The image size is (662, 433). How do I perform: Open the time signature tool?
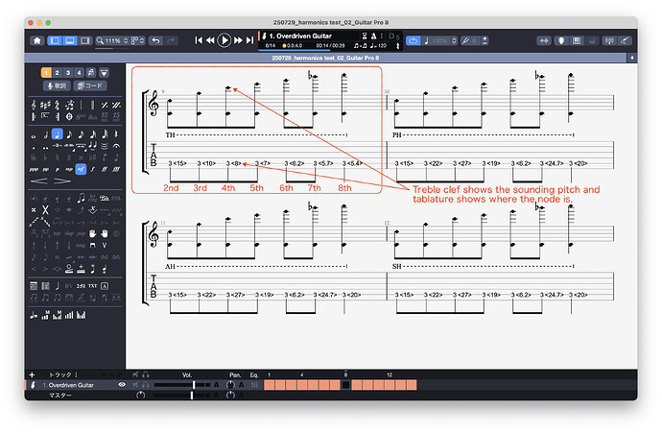pyautogui.click(x=57, y=105)
